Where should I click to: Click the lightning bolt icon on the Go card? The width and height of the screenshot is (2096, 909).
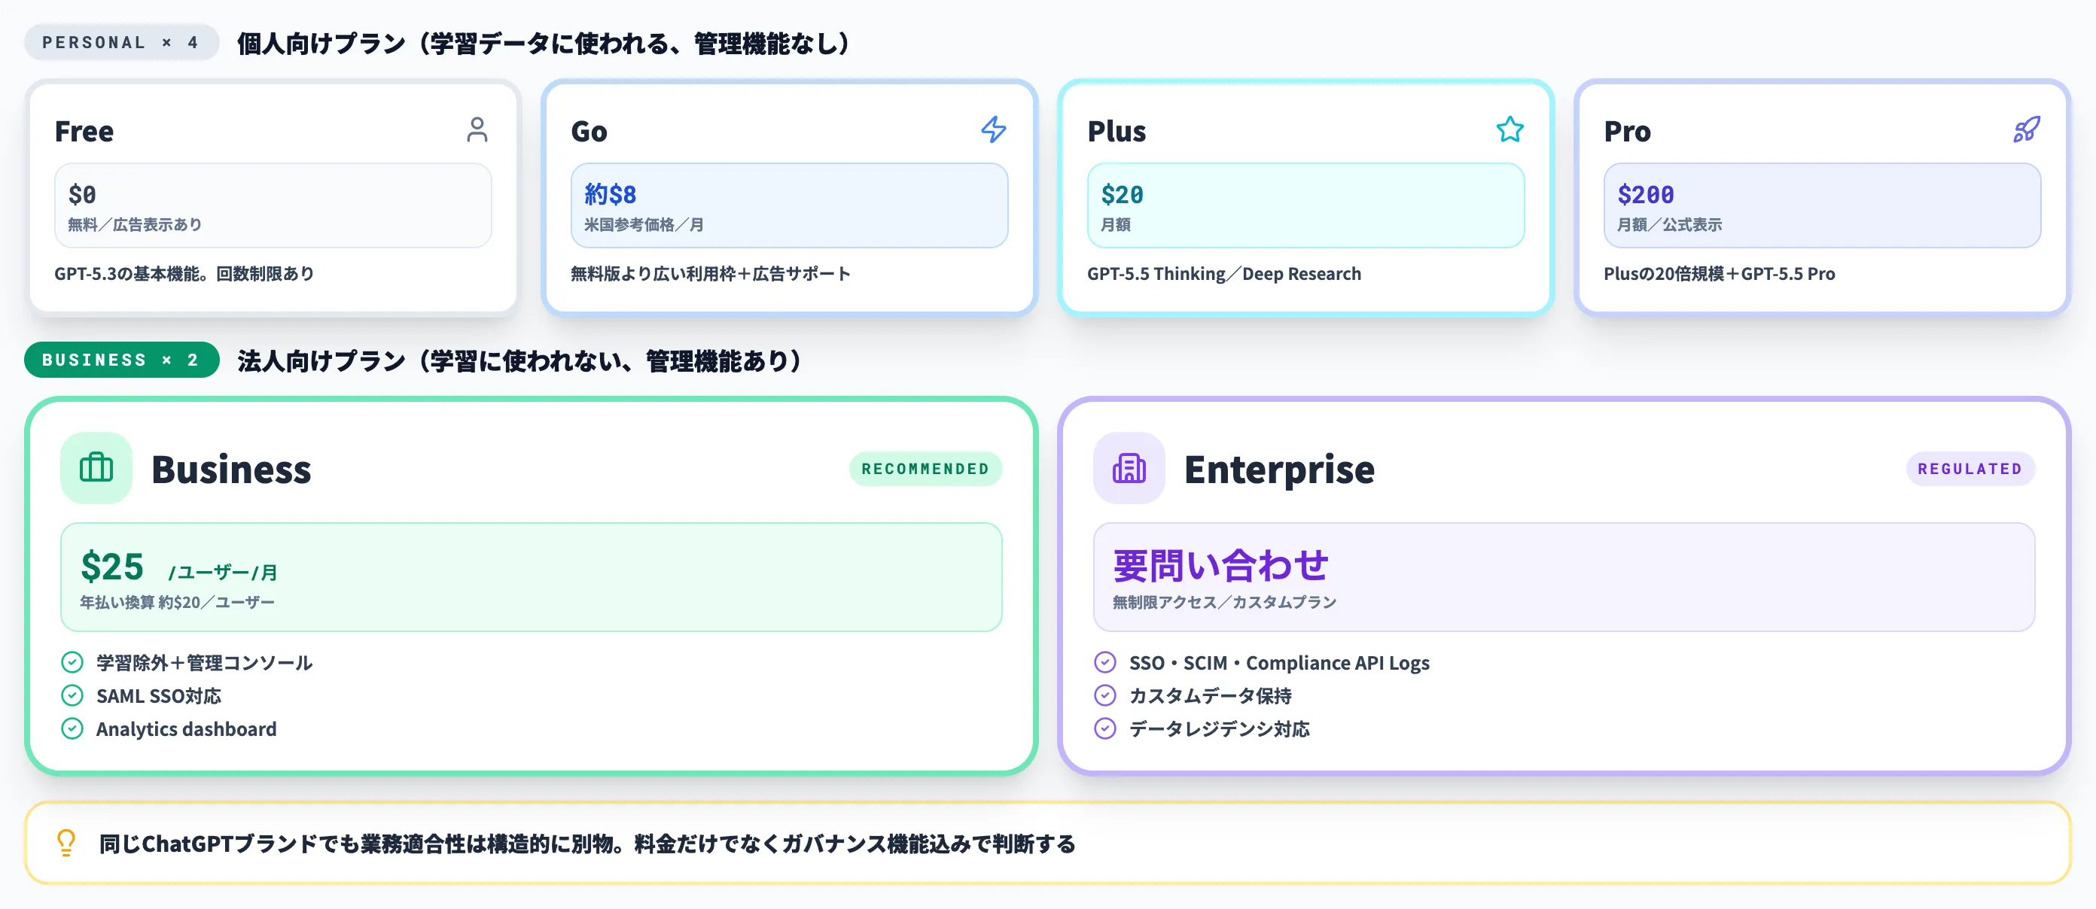994,130
